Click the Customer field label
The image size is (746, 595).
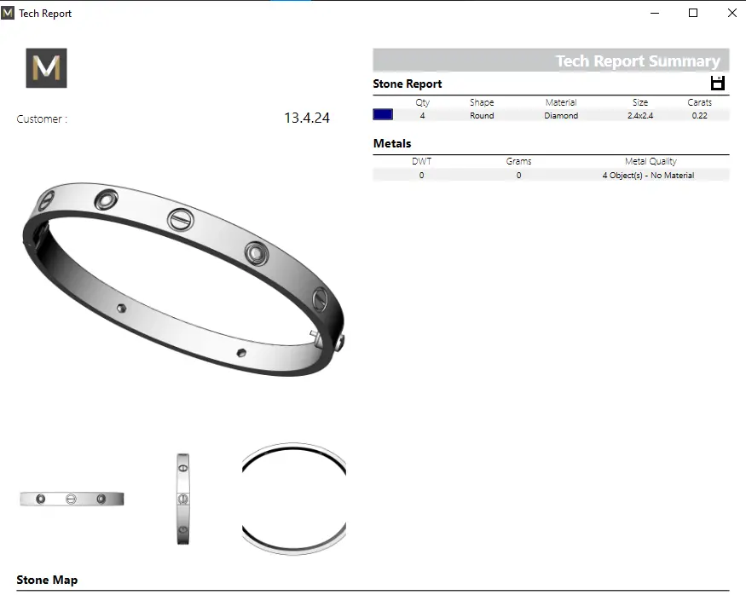click(42, 119)
